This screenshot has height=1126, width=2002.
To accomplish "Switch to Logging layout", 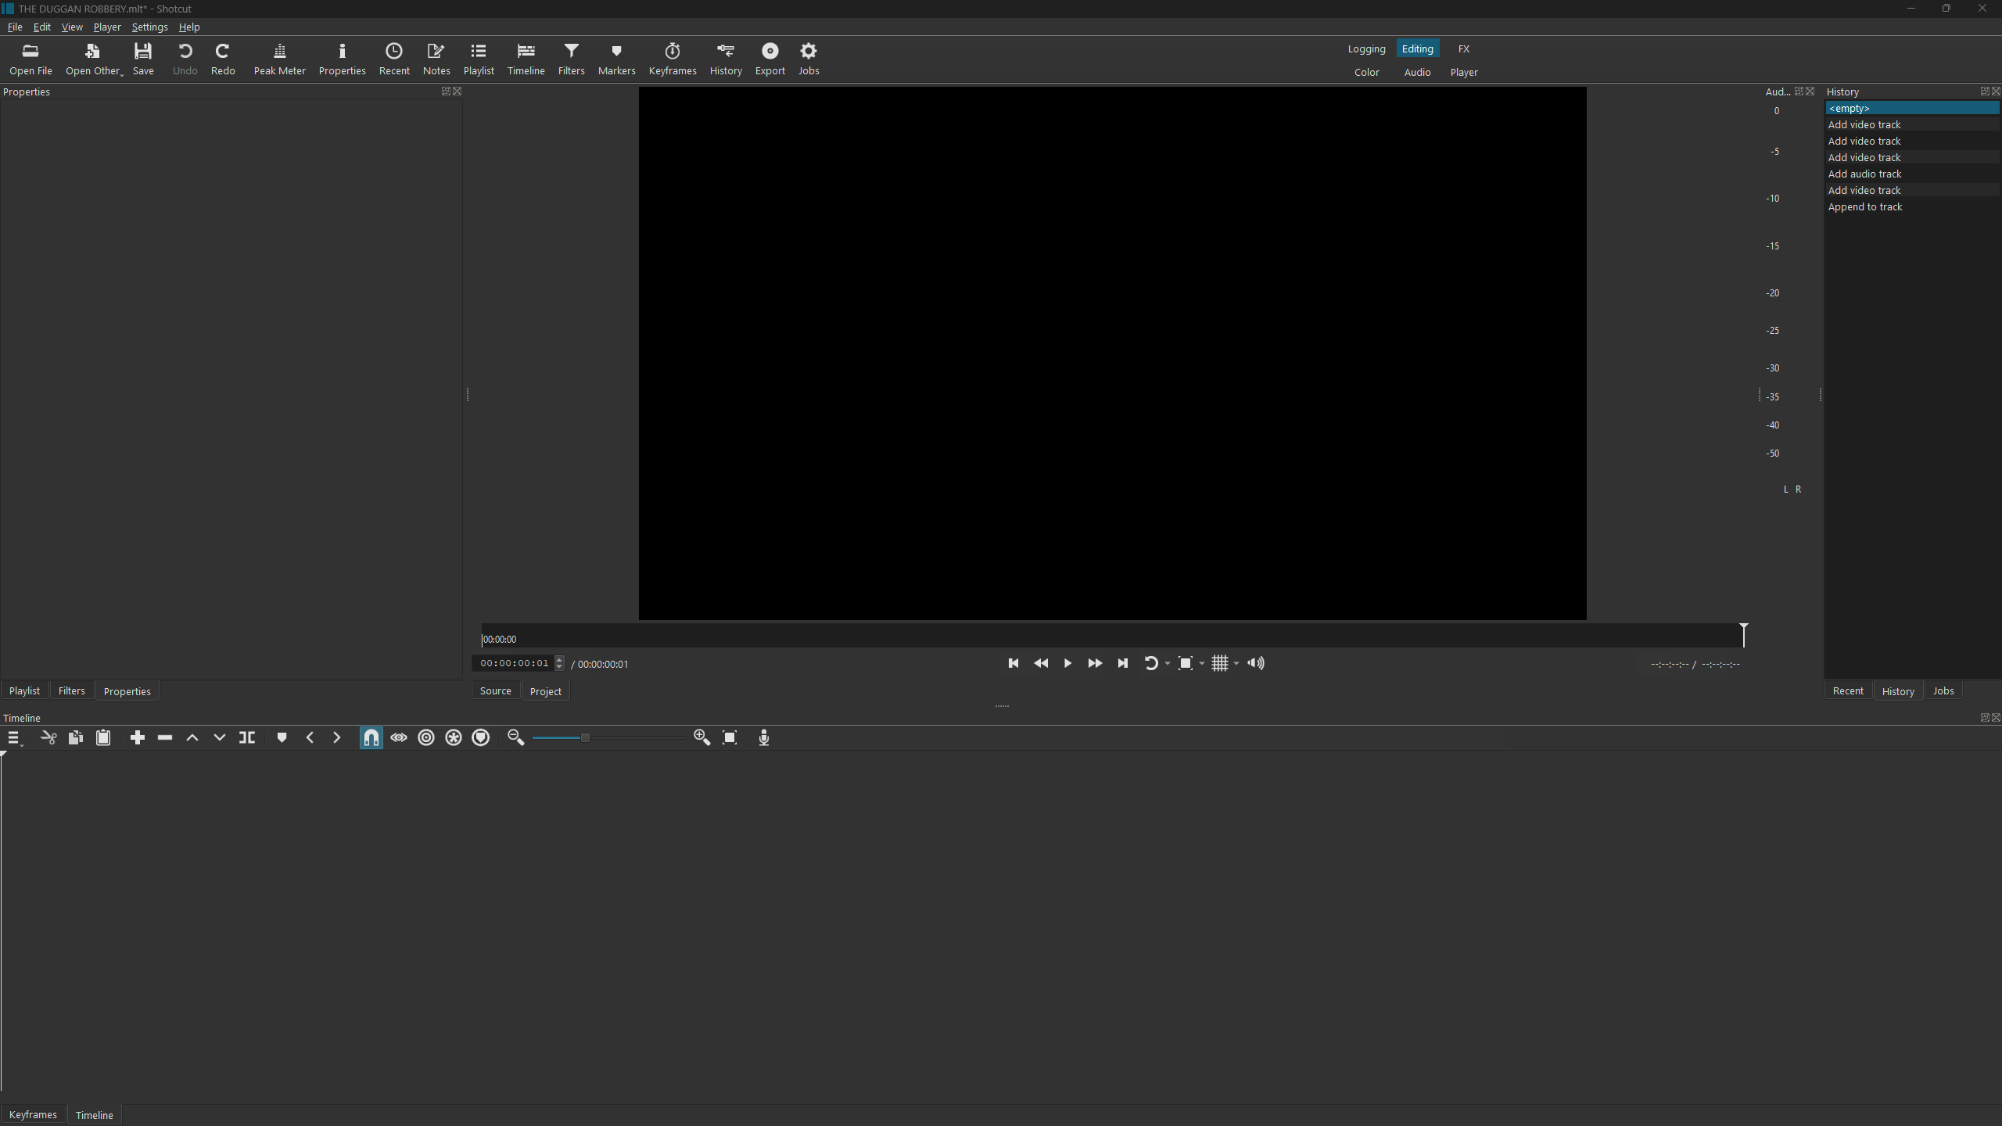I will point(1366,48).
